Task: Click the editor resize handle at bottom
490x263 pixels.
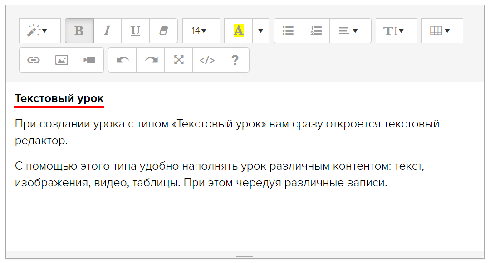Action: 245,255
